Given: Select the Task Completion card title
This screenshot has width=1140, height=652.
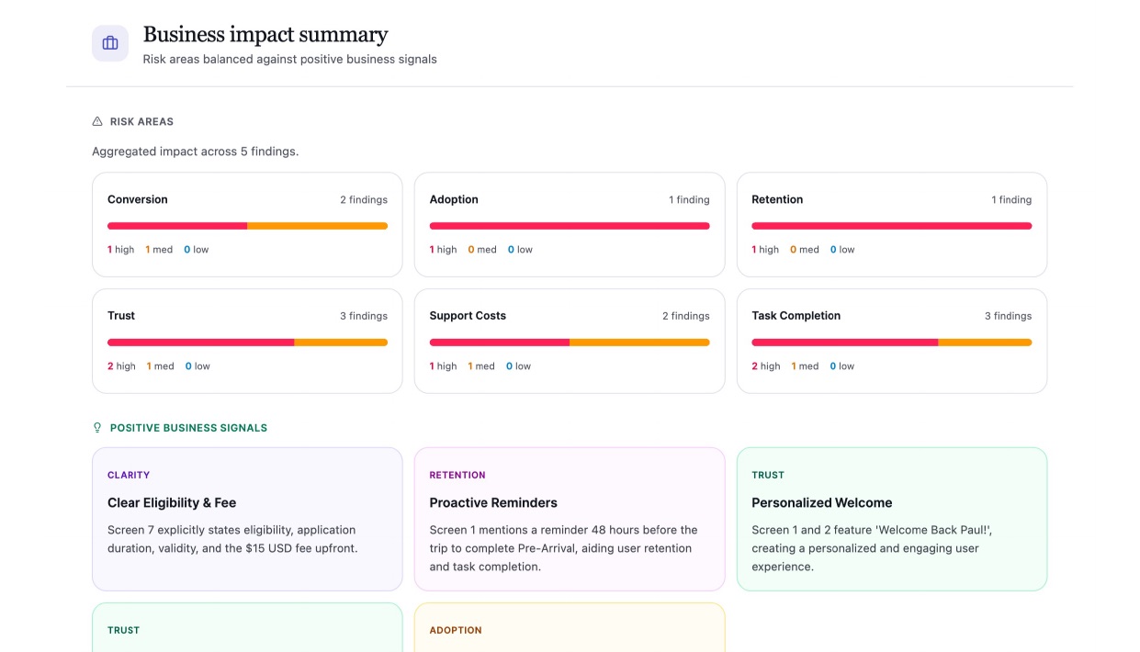Looking at the screenshot, I should point(796,316).
